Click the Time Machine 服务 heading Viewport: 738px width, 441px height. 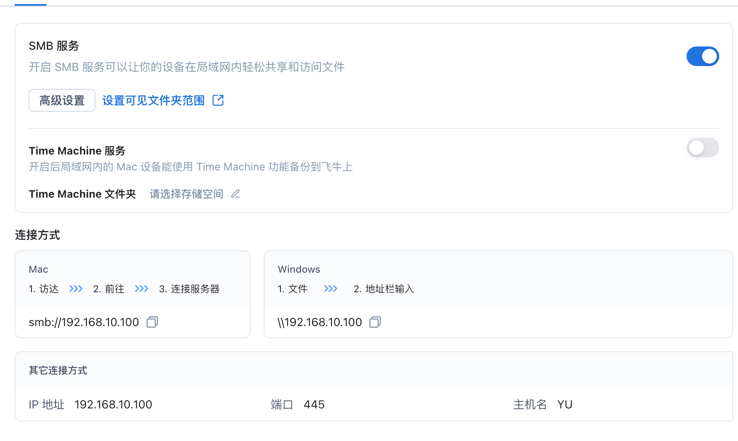(77, 151)
